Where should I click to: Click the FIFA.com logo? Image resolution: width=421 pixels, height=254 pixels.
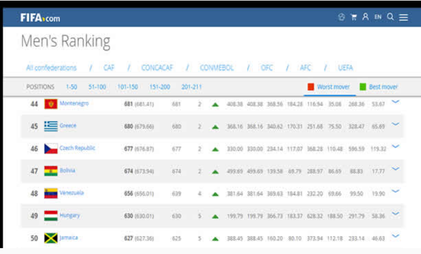tap(40, 18)
